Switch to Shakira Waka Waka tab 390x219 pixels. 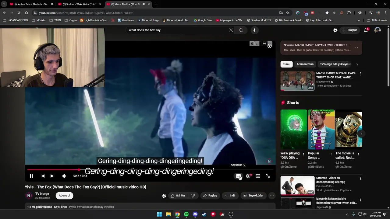(x=79, y=4)
